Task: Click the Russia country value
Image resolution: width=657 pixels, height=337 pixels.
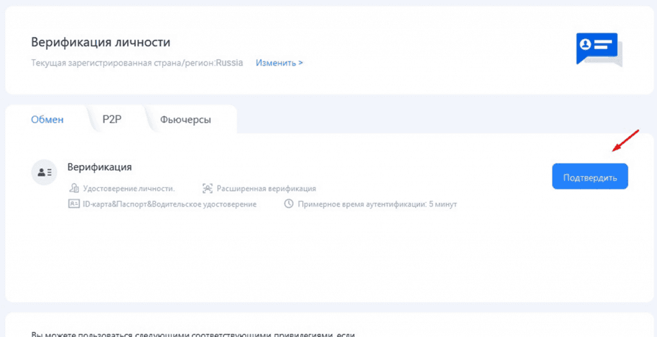Action: pos(230,63)
